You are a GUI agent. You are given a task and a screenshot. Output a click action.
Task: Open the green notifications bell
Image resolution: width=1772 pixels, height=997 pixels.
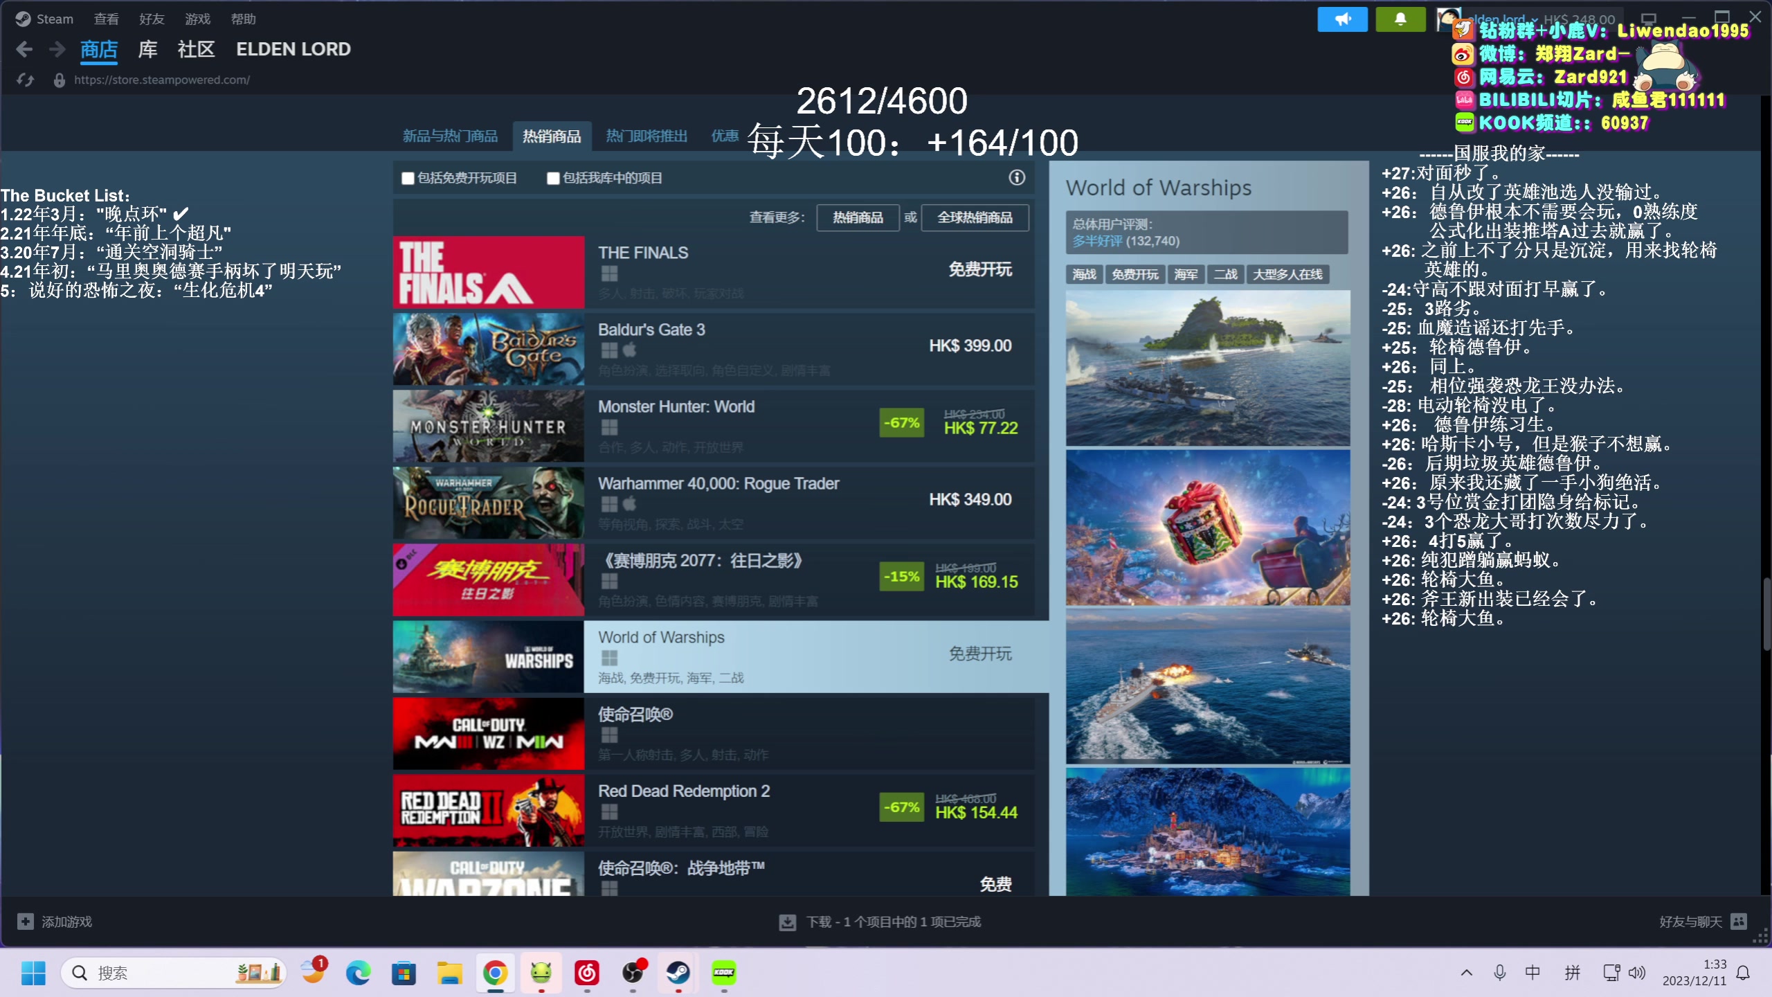(1400, 19)
